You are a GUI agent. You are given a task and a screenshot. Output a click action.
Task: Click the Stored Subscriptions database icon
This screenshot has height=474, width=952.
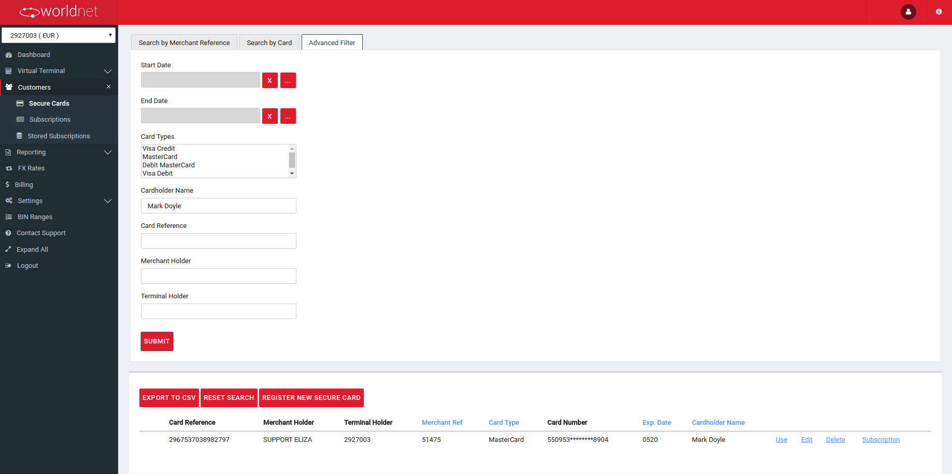tap(19, 136)
